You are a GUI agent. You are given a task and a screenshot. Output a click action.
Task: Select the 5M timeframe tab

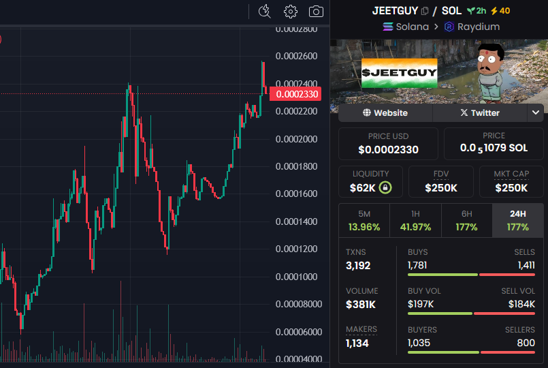click(364, 221)
